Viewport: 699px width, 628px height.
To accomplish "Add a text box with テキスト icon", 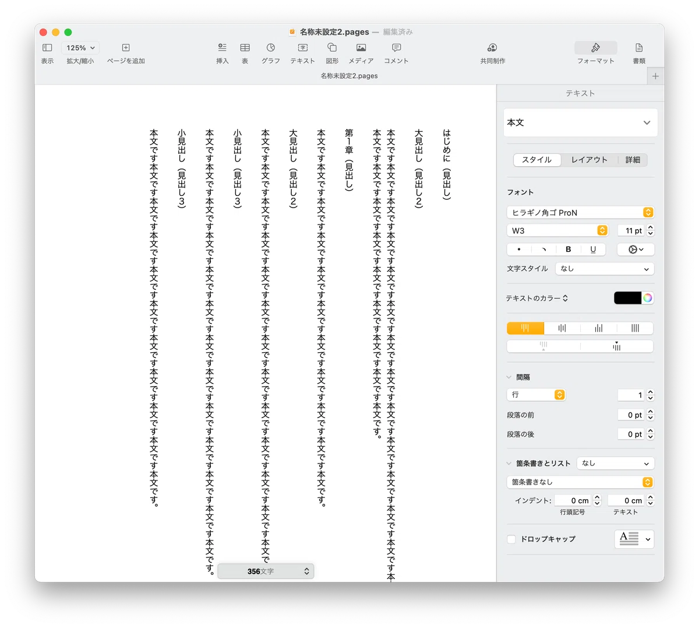I will click(303, 48).
